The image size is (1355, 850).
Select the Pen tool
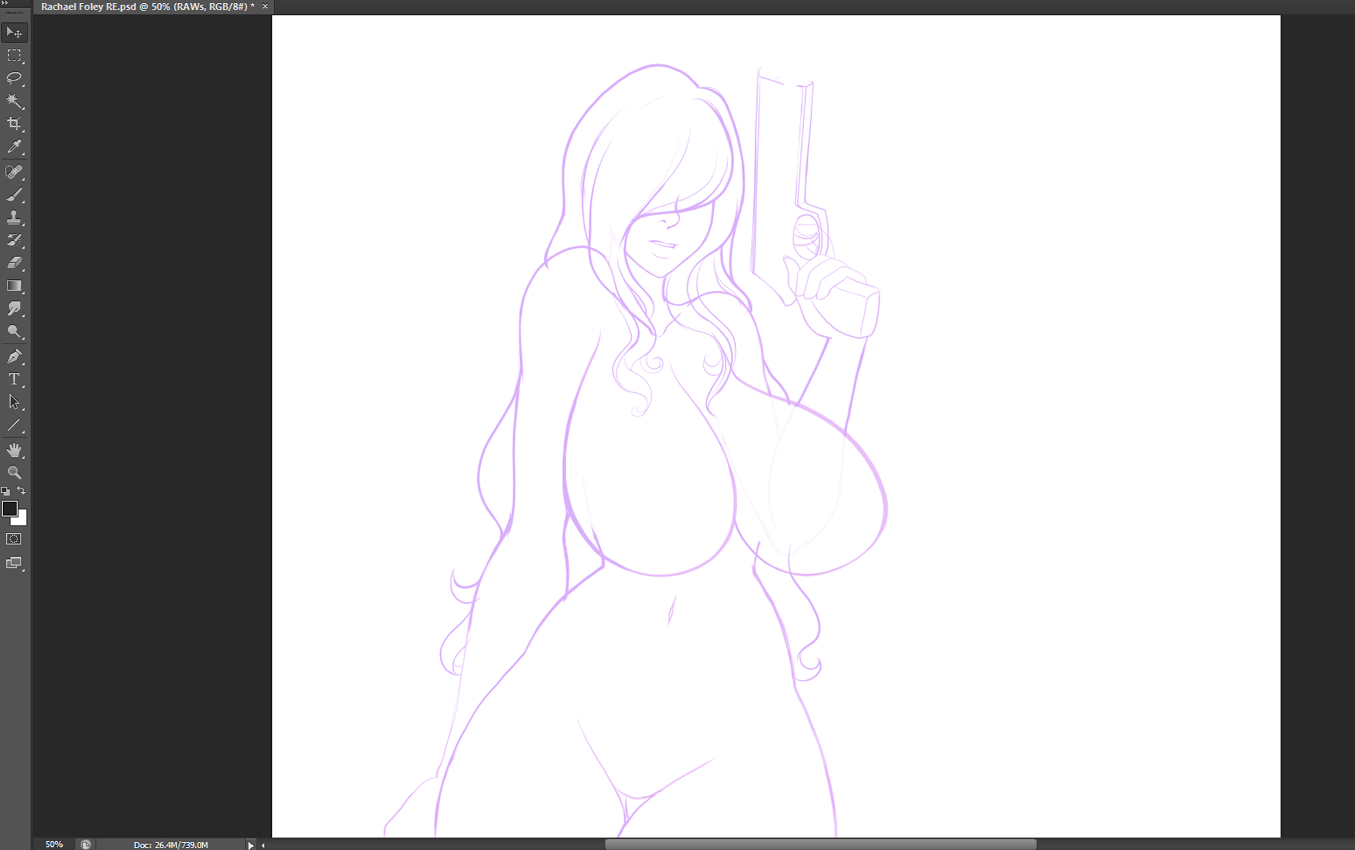14,356
